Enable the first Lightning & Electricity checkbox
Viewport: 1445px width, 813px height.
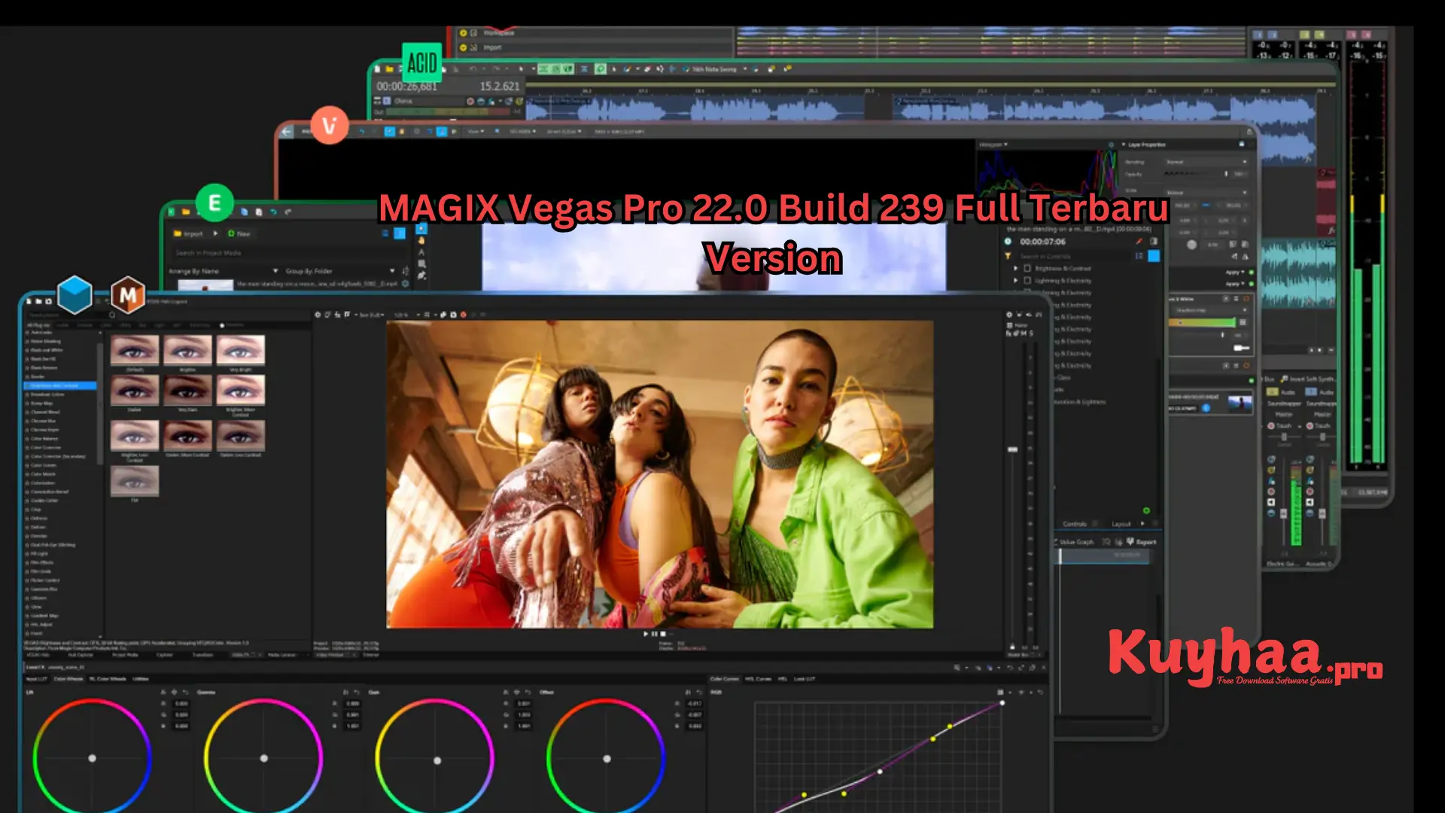point(1027,280)
